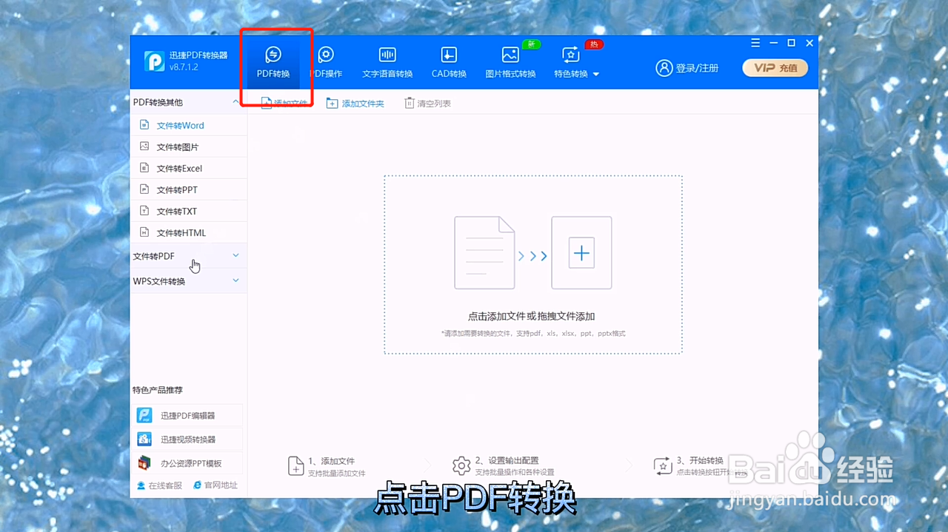The image size is (948, 532).
Task: Select 文件转图片 in sidebar
Action: point(189,147)
